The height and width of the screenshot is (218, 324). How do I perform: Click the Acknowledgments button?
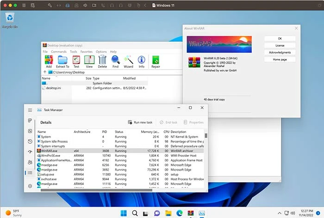point(280,52)
